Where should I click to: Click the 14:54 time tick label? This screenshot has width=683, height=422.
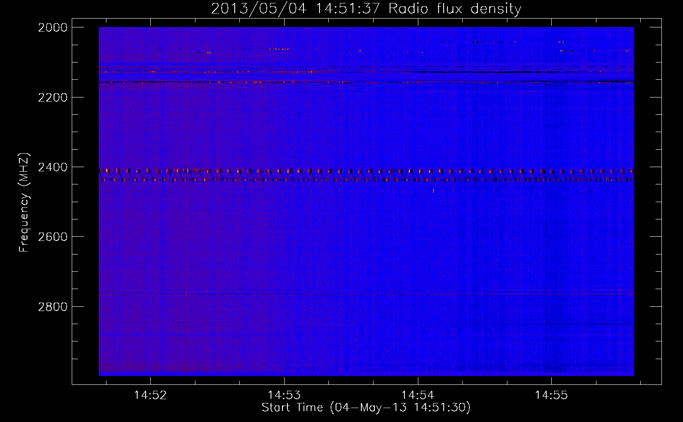[x=417, y=395]
